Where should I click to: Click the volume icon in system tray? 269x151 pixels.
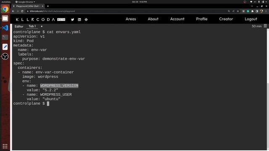tap(255, 2)
